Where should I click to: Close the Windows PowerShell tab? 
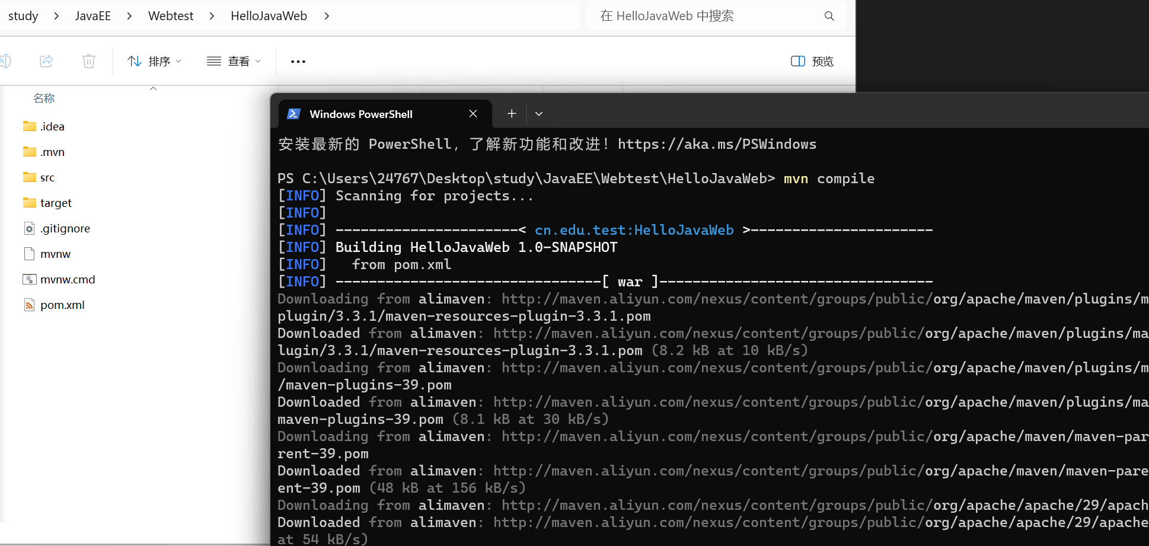click(473, 114)
